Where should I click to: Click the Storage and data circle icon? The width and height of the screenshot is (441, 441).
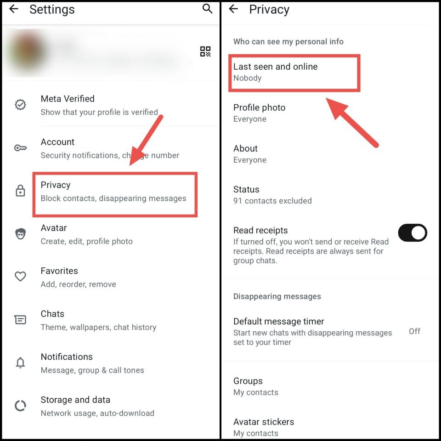point(20,406)
